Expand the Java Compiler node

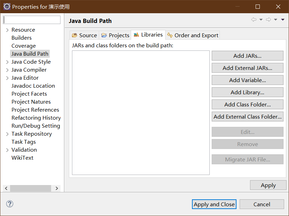point(7,70)
